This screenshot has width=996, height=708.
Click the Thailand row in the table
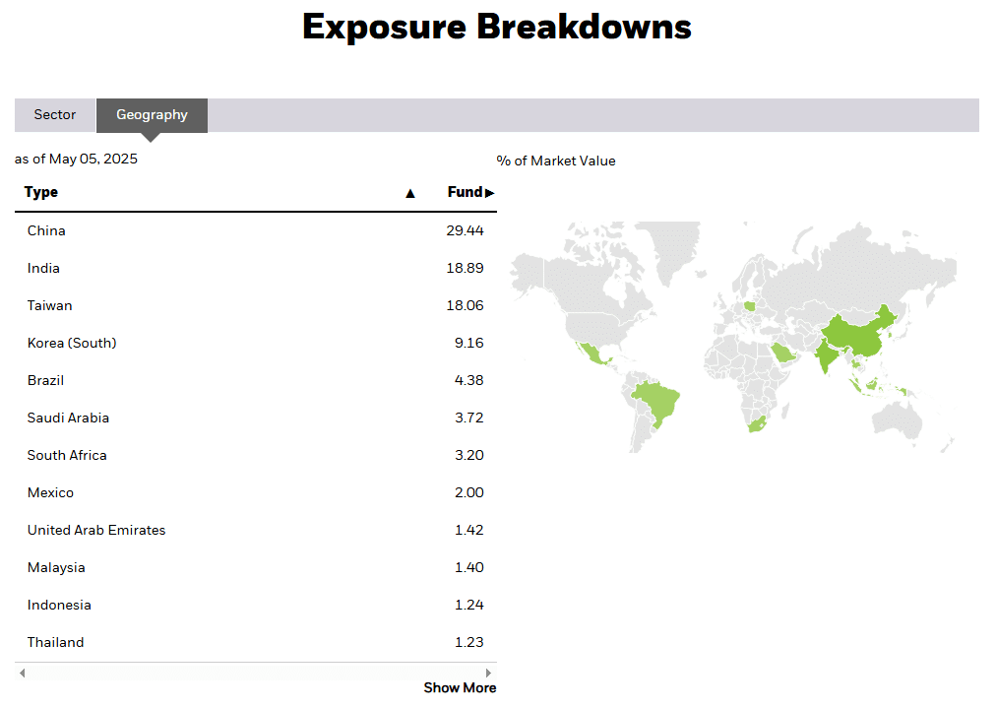[255, 642]
